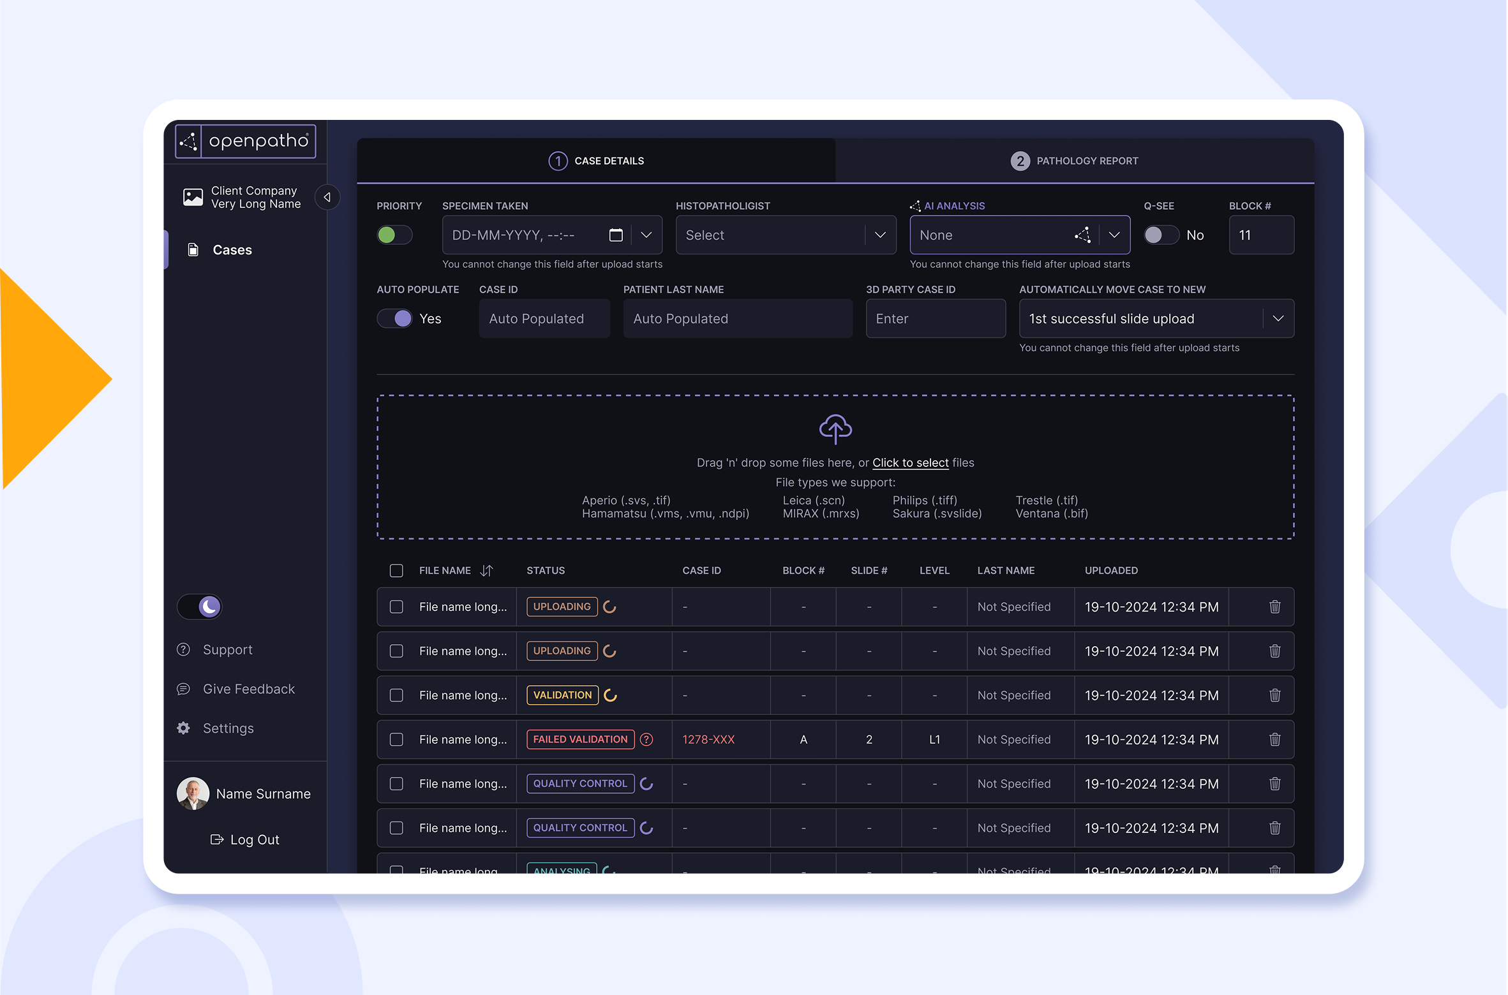Viewport: 1508px width, 995px height.
Task: Open Settings from the sidebar
Action: coord(228,728)
